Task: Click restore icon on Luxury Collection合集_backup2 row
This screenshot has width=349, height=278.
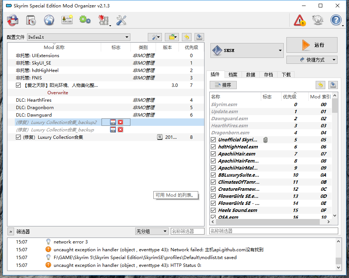Action: tap(113, 122)
